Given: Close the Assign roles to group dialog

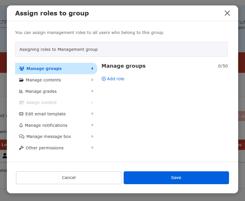Looking at the screenshot, I should coord(227,13).
